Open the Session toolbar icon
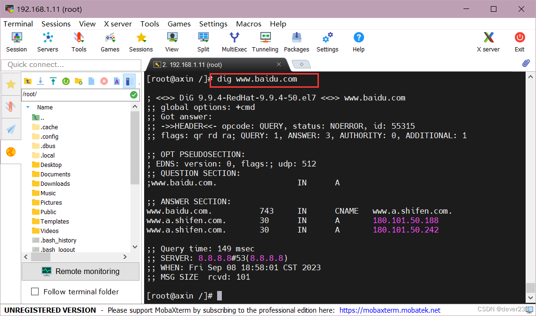 coord(16,42)
